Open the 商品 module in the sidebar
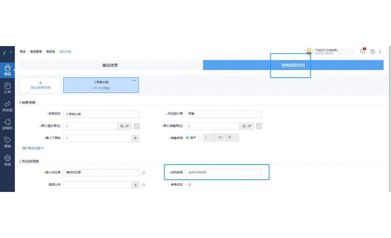391x238 pixels. pyautogui.click(x=7, y=70)
